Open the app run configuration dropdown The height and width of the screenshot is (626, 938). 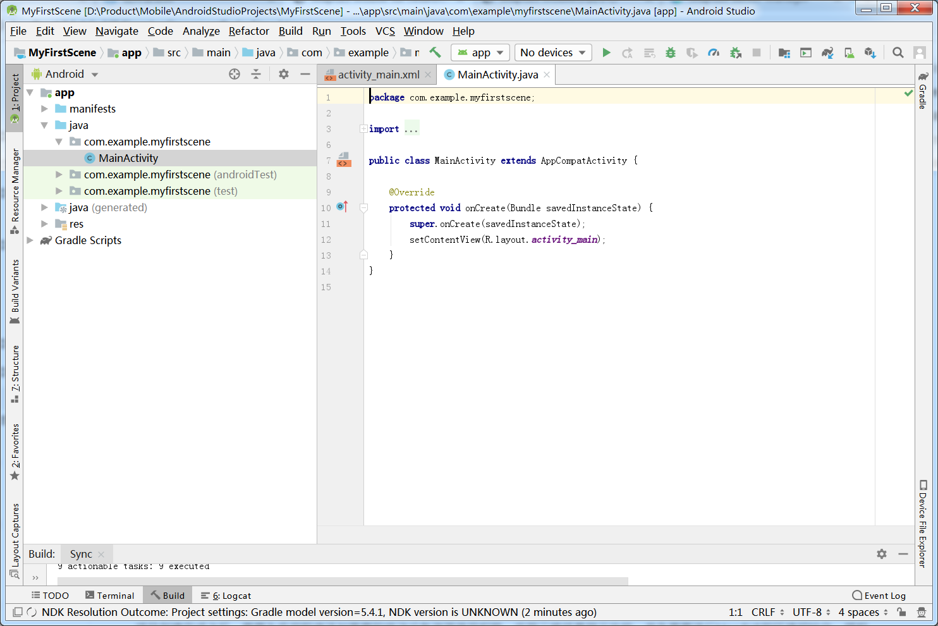(480, 52)
